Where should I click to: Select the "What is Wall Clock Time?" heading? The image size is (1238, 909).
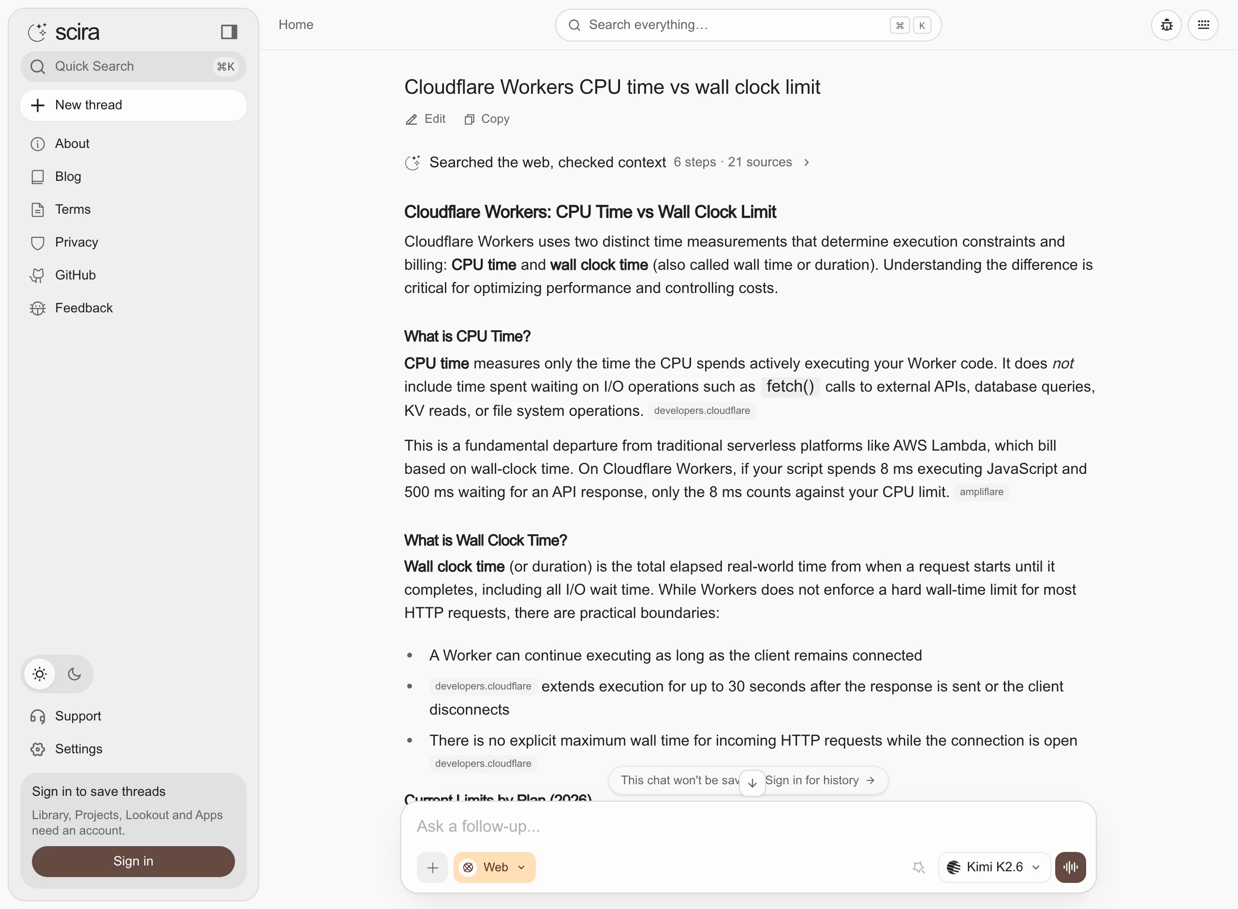pyautogui.click(x=486, y=541)
